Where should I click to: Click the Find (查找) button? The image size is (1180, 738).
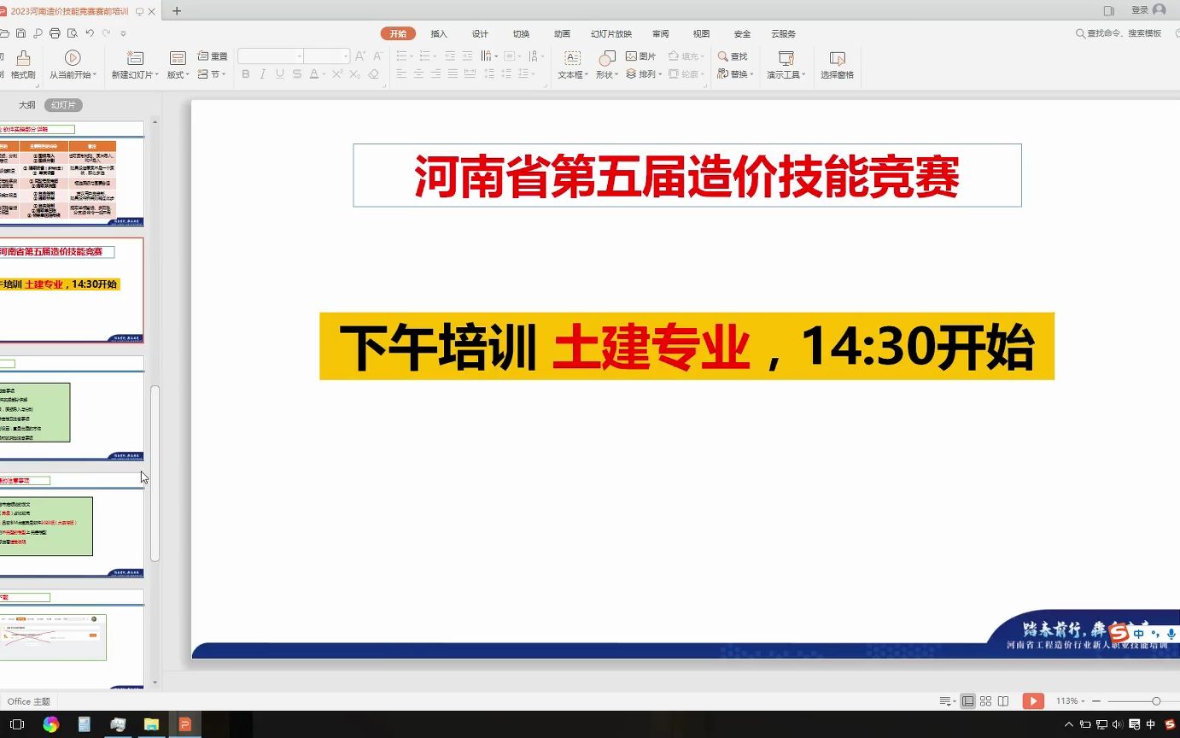click(733, 56)
